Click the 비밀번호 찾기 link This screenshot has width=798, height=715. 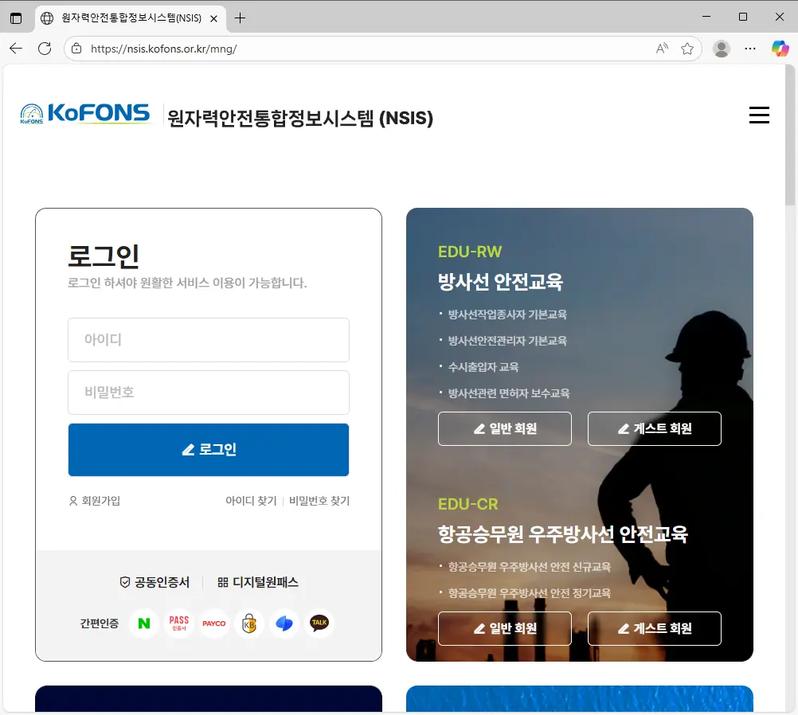(x=319, y=501)
